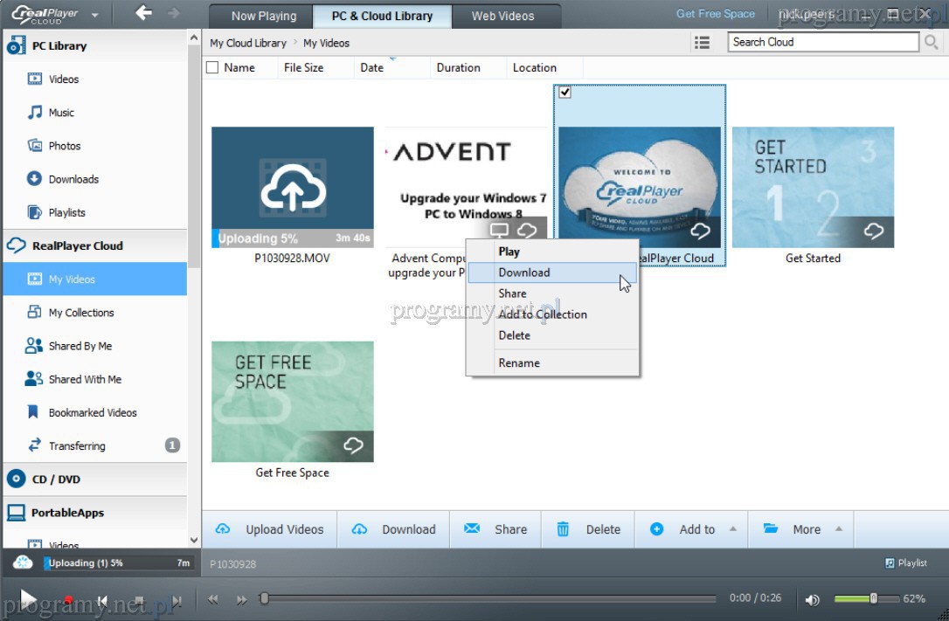Expand the Add to dropdown arrow
This screenshot has height=621, width=949.
(732, 529)
